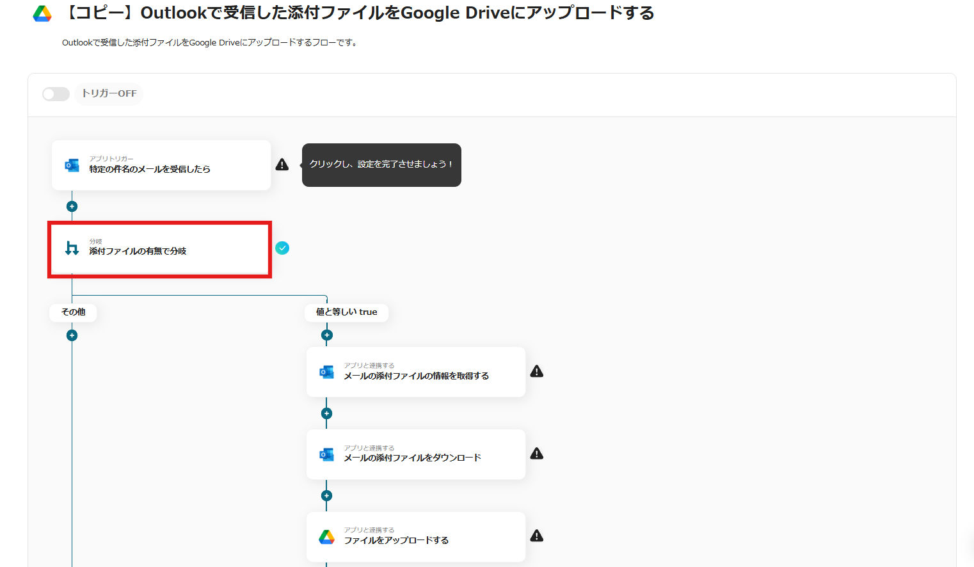974x567 pixels.
Task: Add a step after the attachment download step
Action: coord(327,496)
